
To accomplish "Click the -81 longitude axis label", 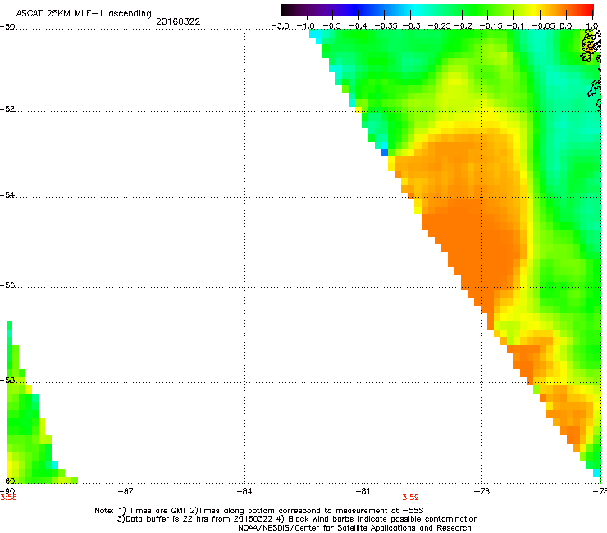I will tap(363, 491).
